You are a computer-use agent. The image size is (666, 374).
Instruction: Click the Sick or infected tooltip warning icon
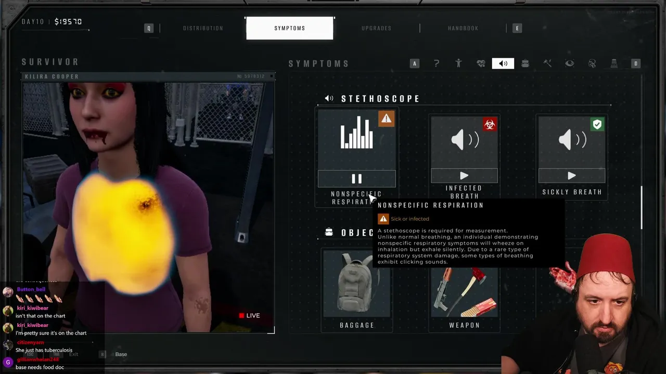(383, 219)
